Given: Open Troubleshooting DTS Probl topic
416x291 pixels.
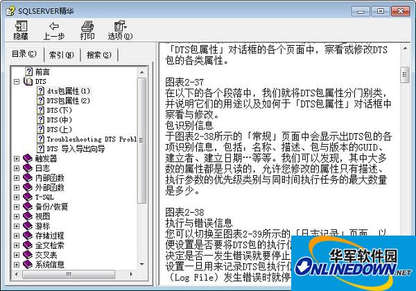Looking at the screenshot, I should [x=92, y=139].
